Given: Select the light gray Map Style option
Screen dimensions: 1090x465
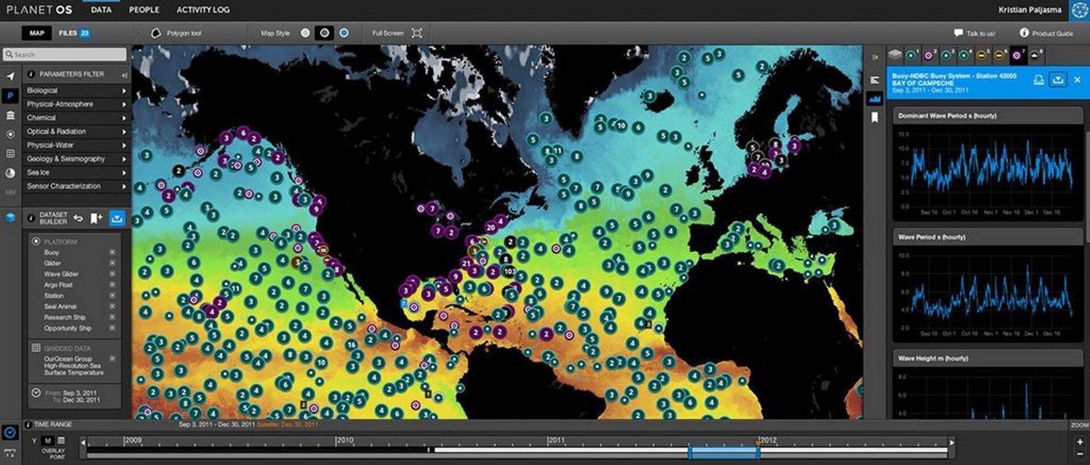Looking at the screenshot, I should pos(305,33).
